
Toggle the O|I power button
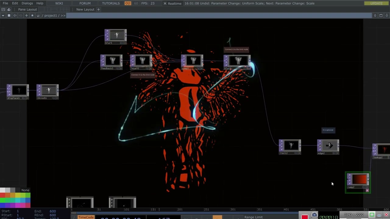click(128, 3)
